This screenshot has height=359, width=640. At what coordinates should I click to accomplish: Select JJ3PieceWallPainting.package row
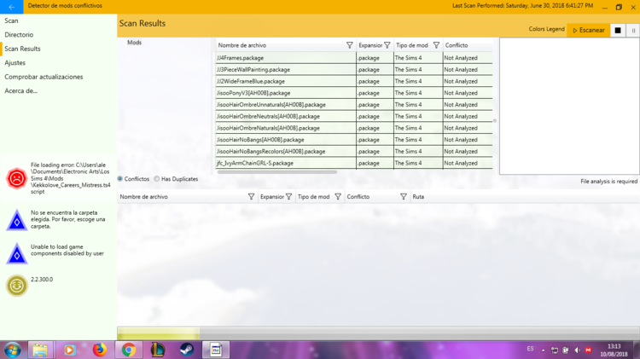point(354,70)
